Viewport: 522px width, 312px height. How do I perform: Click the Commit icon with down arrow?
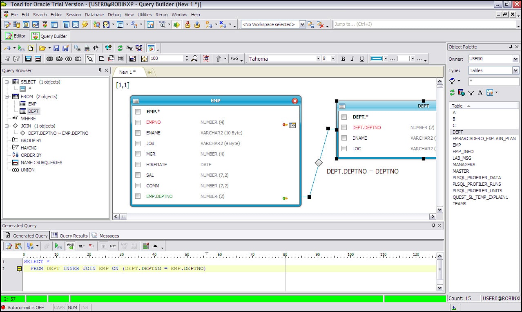tap(187, 24)
